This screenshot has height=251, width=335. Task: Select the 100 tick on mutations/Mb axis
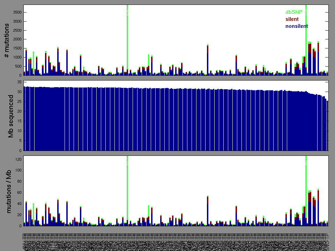tap(18, 170)
